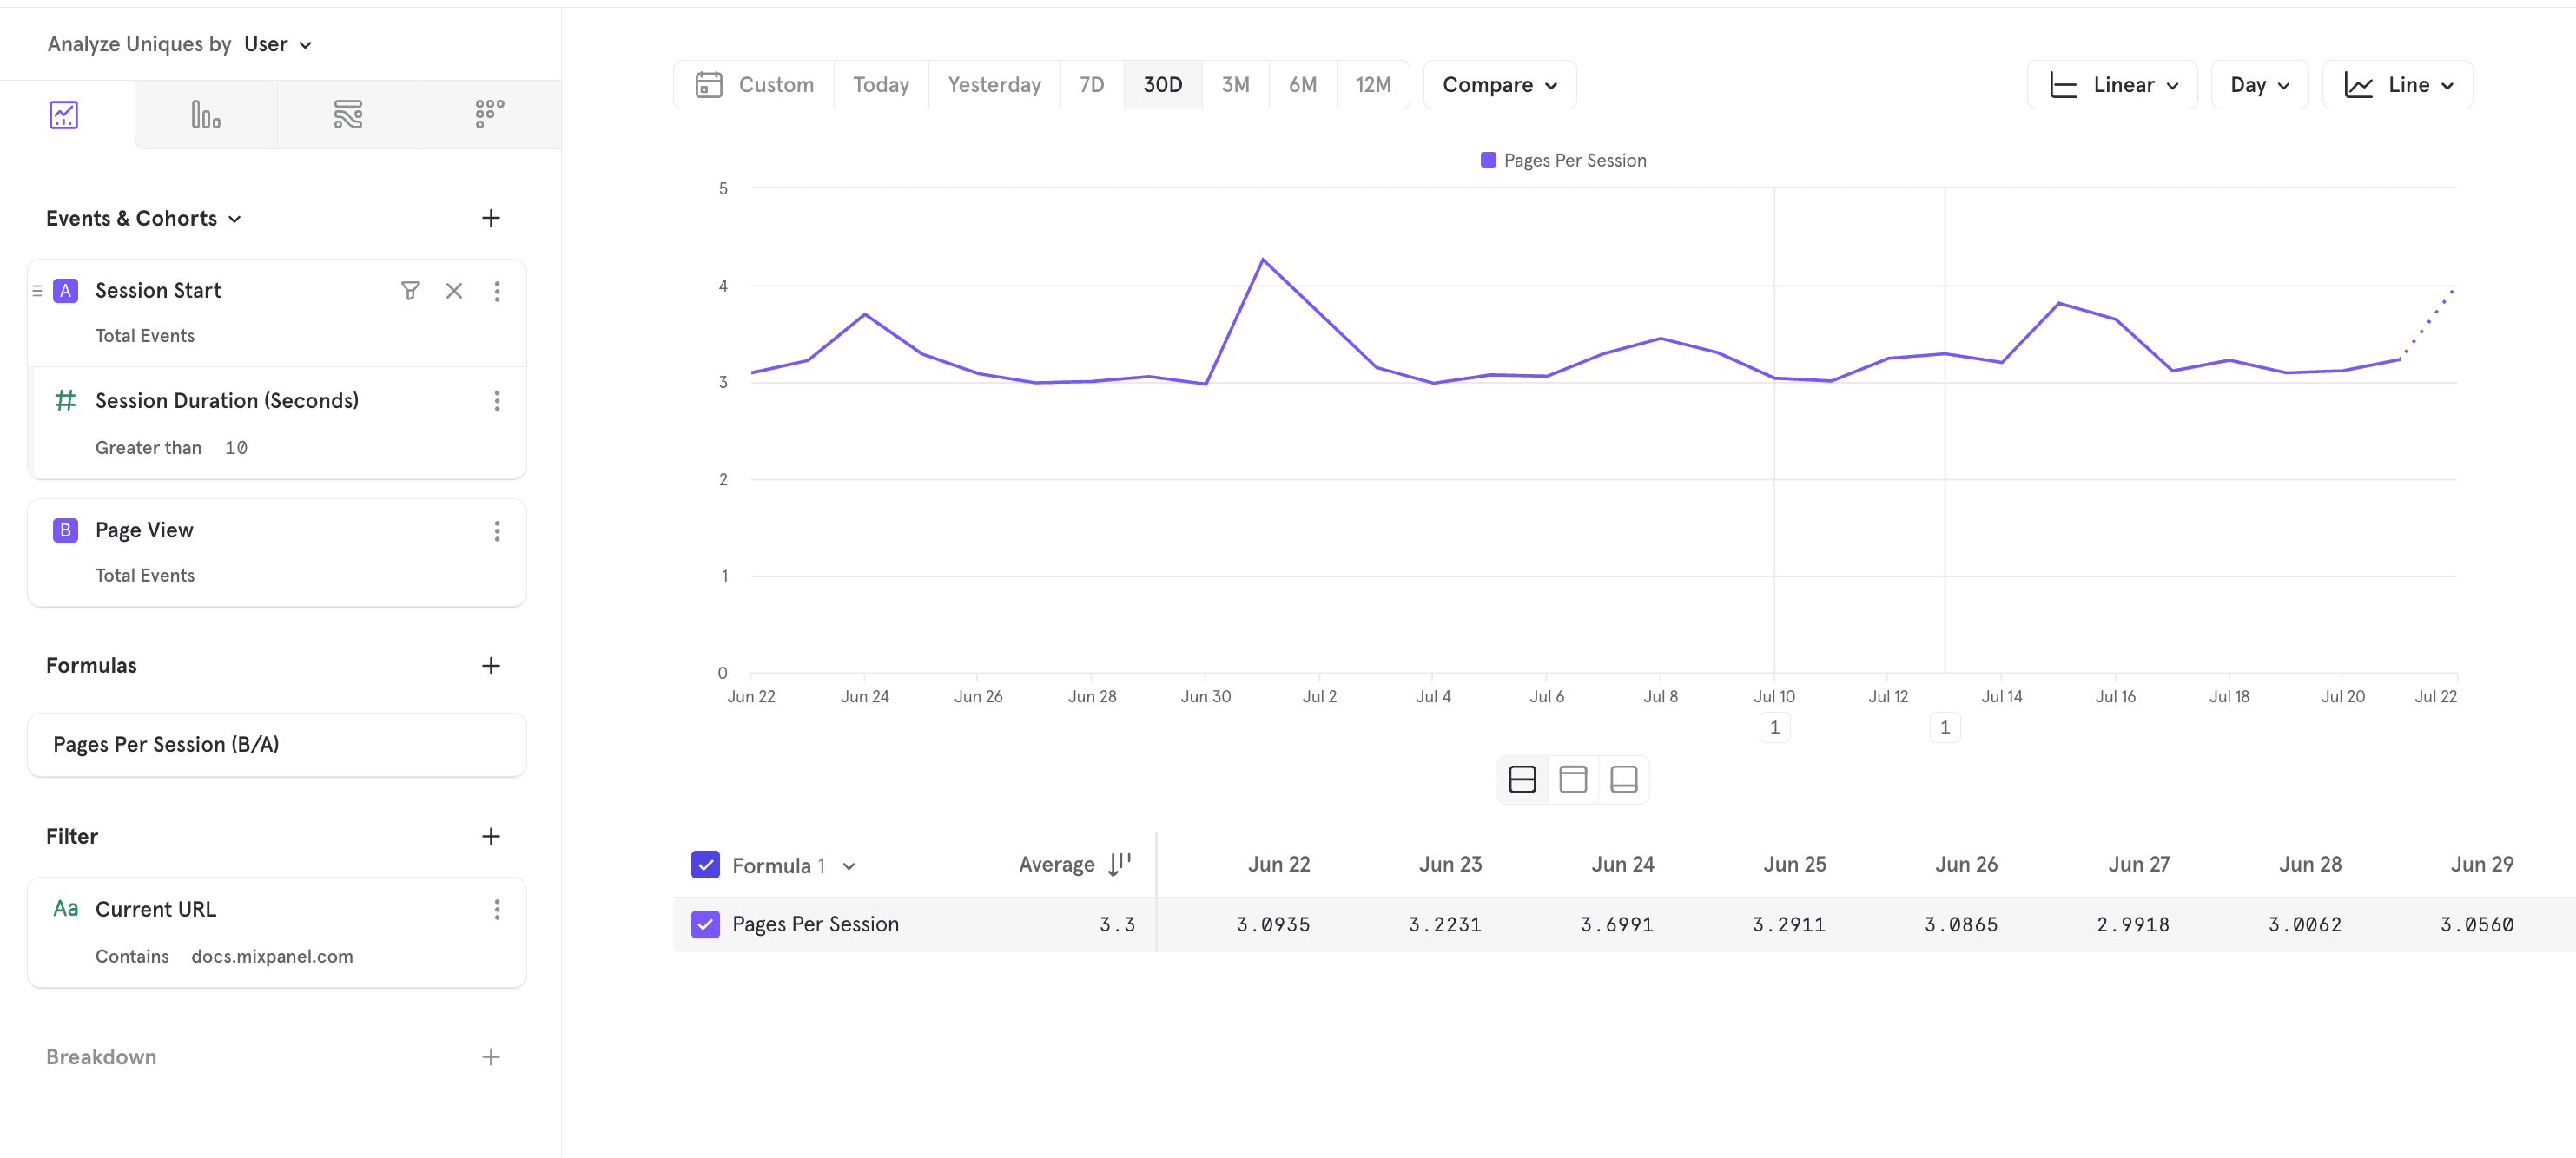Click the Jul 10 annotation marker

pos(1774,727)
